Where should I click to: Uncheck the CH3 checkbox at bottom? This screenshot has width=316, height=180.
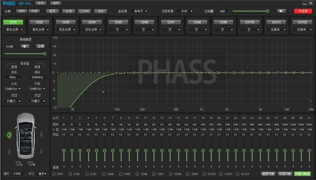coord(87,174)
